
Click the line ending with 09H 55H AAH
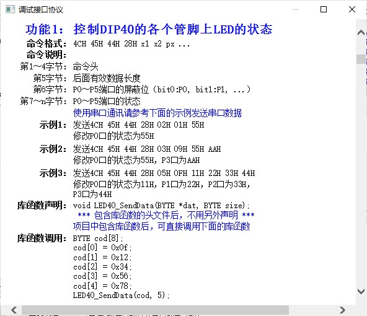[147, 149]
